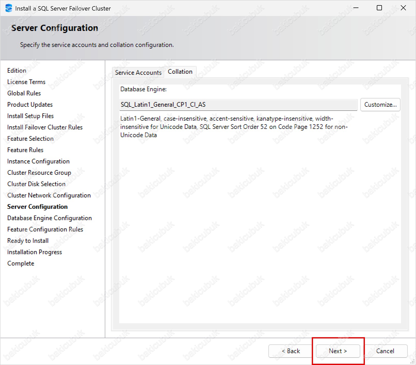Viewport: 416px width, 365px height.
Task: Maximize the installer window
Action: pos(379,8)
